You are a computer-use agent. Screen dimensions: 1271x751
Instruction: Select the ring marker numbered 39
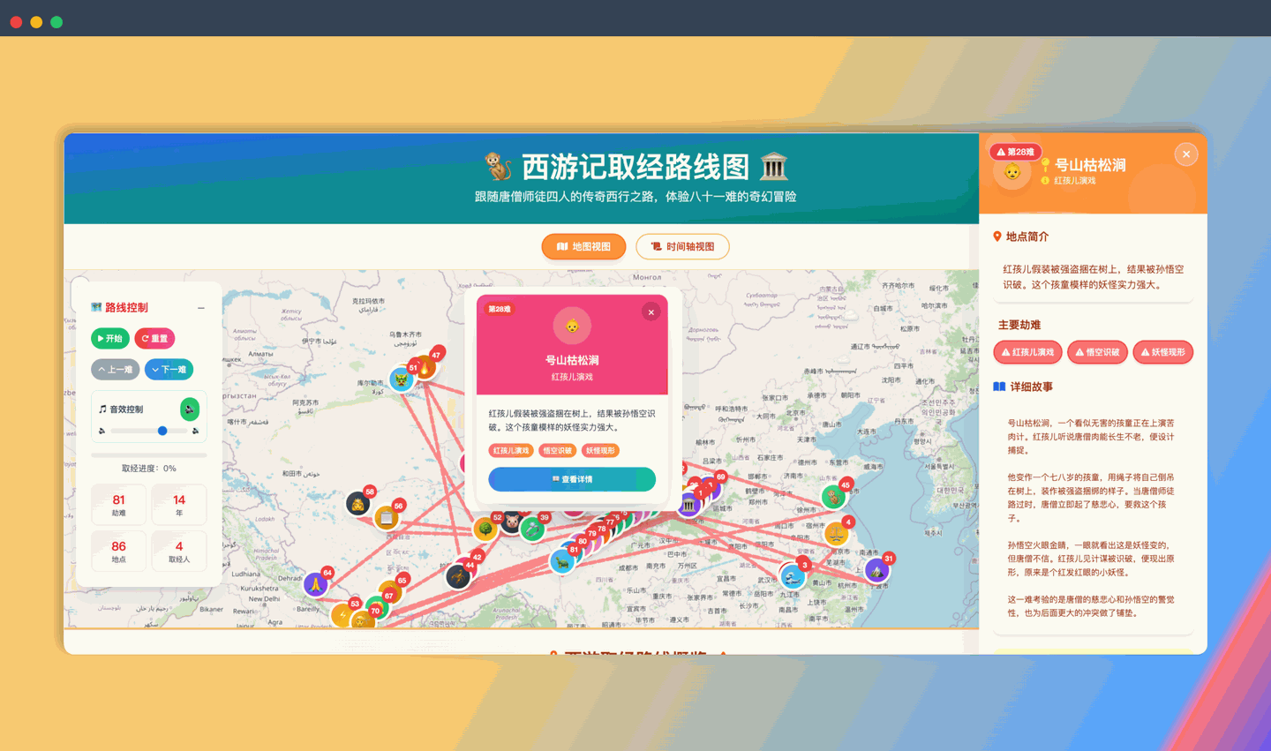532,529
